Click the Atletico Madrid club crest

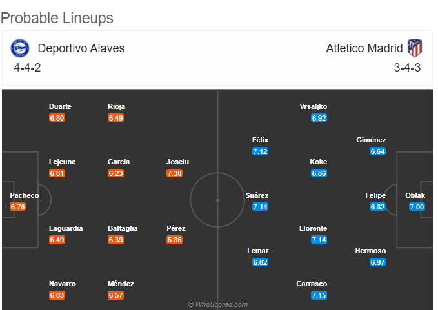click(x=415, y=48)
